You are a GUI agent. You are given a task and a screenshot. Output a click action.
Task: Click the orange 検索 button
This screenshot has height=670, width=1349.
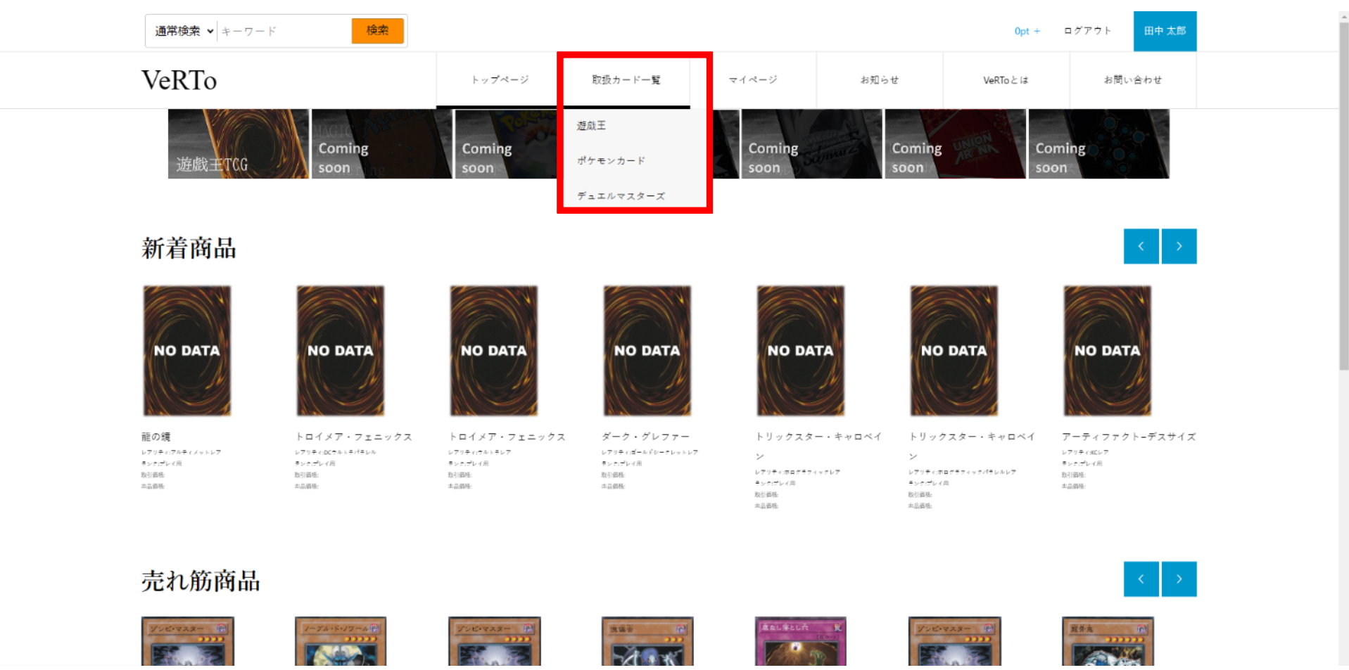click(378, 30)
